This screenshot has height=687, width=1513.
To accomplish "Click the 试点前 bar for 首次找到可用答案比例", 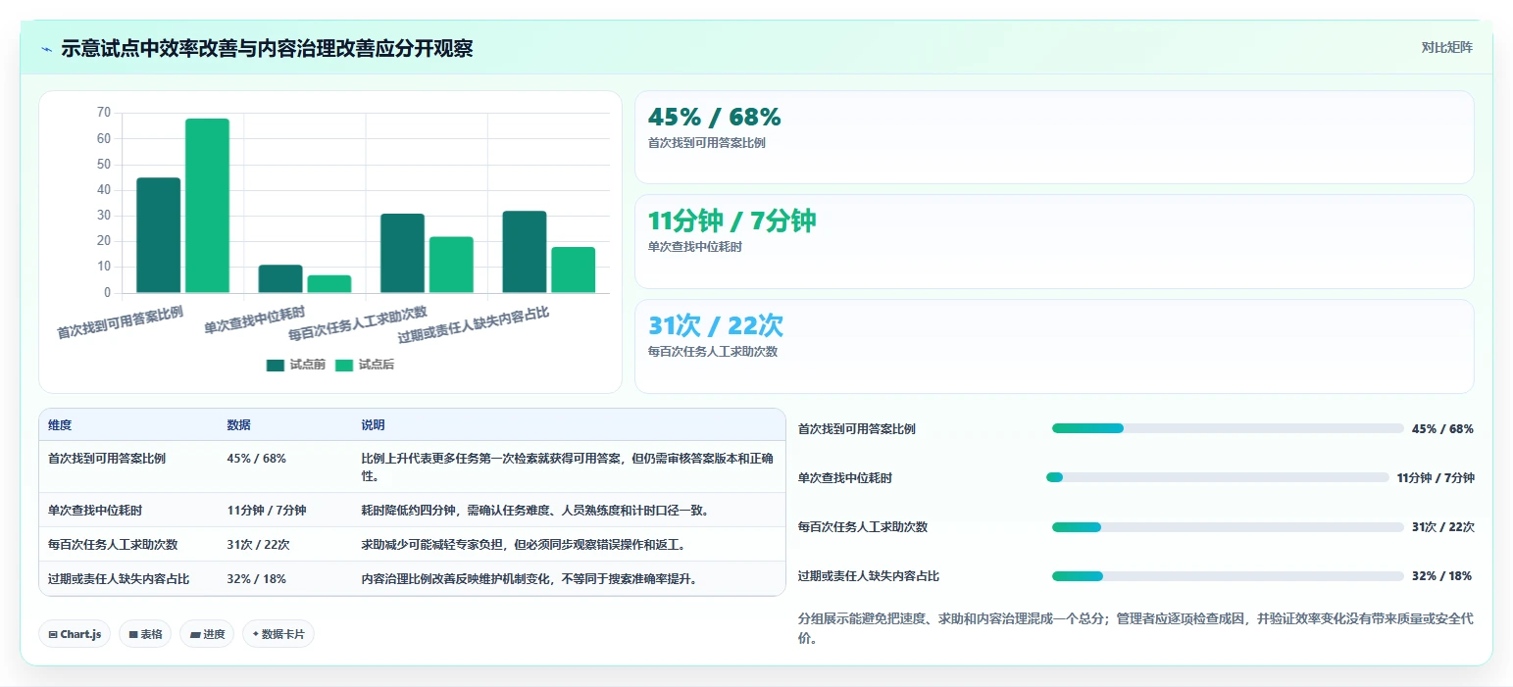I will [158, 235].
